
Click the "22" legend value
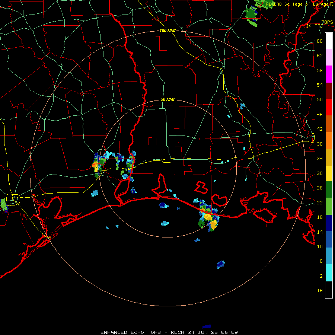320,202
